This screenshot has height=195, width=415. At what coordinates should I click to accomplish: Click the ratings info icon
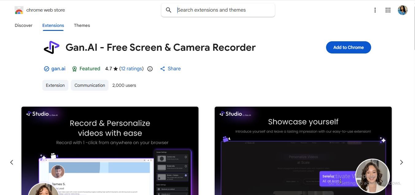[150, 69]
